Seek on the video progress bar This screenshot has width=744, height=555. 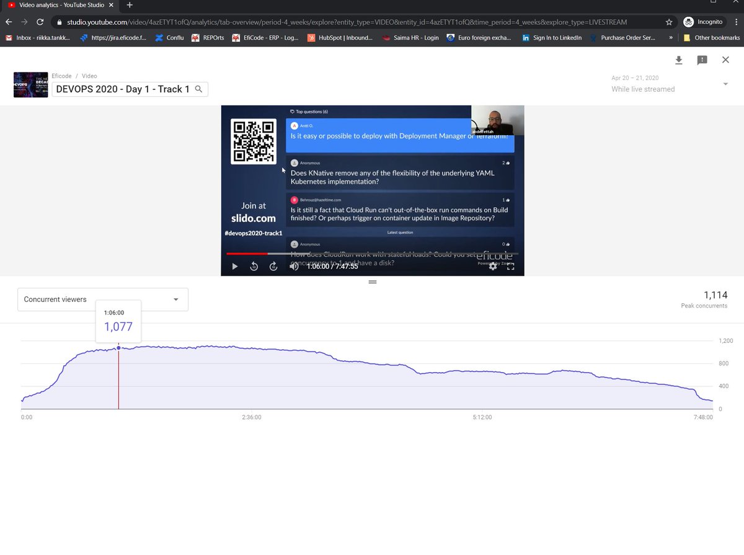(x=372, y=254)
